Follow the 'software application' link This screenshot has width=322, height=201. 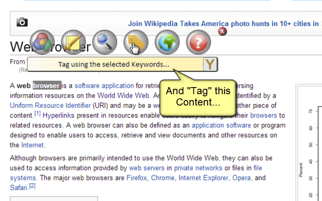(104, 85)
